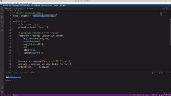Open the launch profile dropdown next to plus

[158, 73]
